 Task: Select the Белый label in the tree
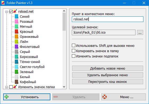click(x=25, y=77)
